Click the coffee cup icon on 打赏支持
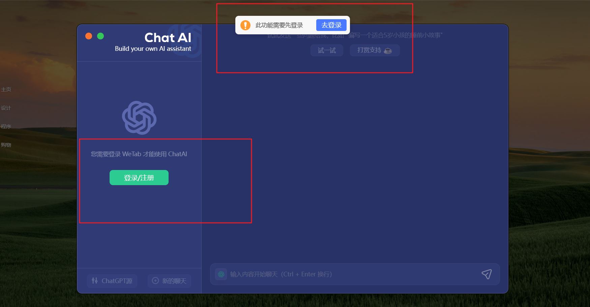 click(x=388, y=51)
